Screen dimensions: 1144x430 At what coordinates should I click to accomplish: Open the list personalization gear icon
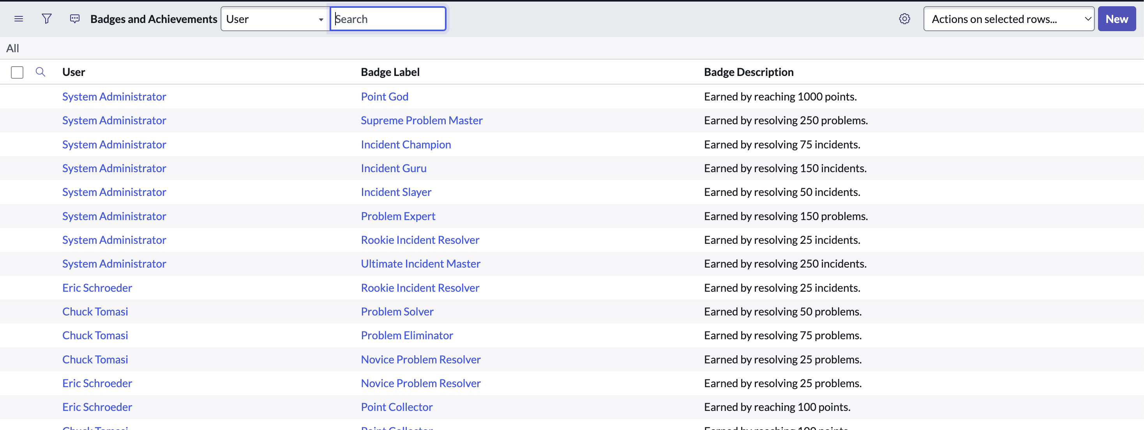click(x=905, y=19)
